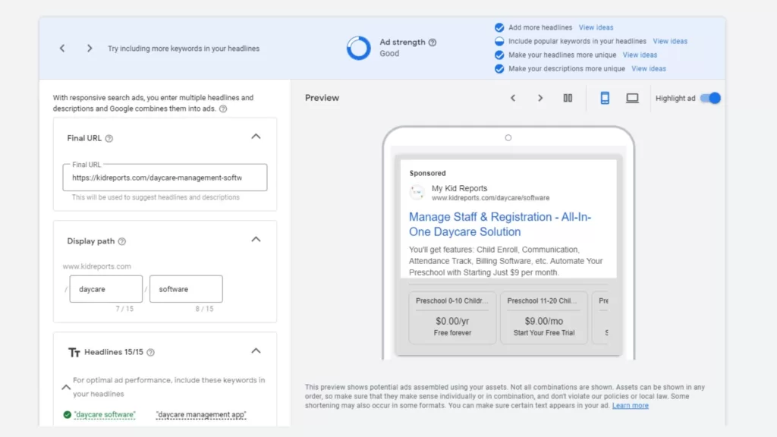
Task: View ideas for Include popular keywords
Action: [x=670, y=41]
